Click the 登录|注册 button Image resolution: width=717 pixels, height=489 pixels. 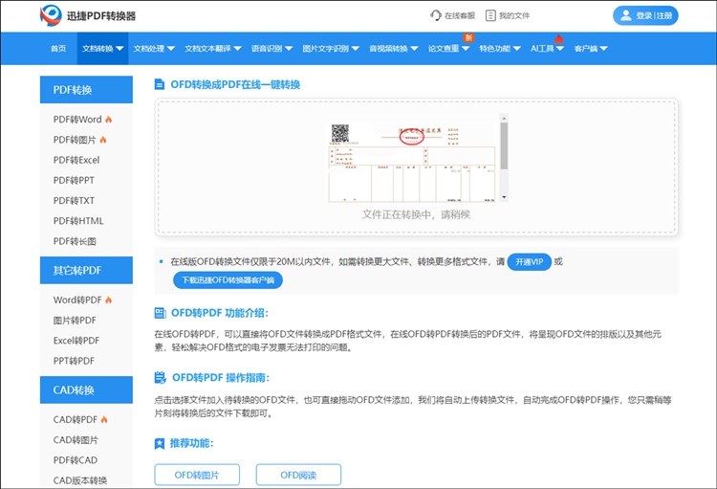(645, 15)
